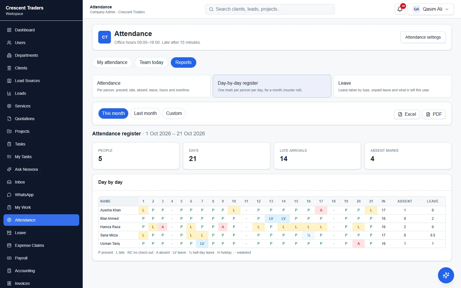Open the Ask Nexvora sparkle icon

point(9,169)
